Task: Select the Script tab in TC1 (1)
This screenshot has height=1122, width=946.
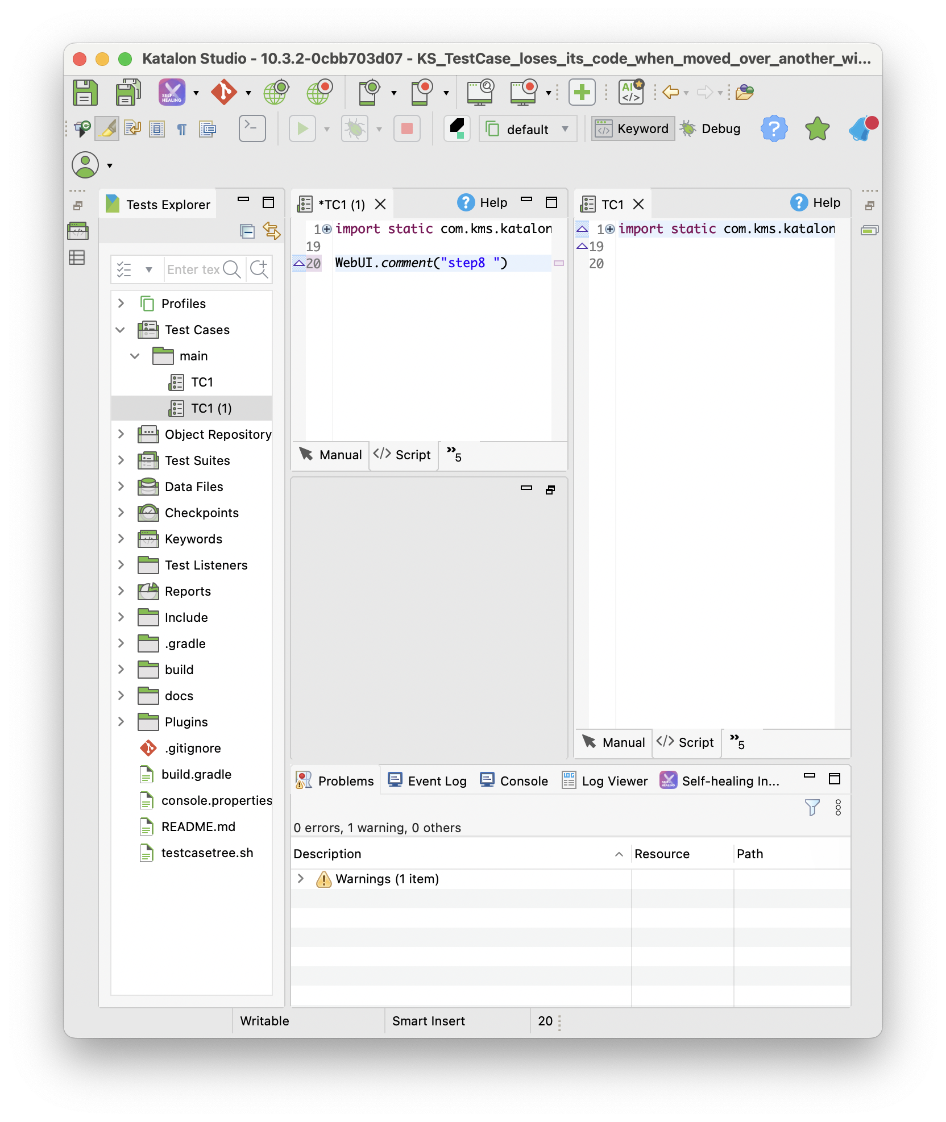Action: tap(403, 455)
